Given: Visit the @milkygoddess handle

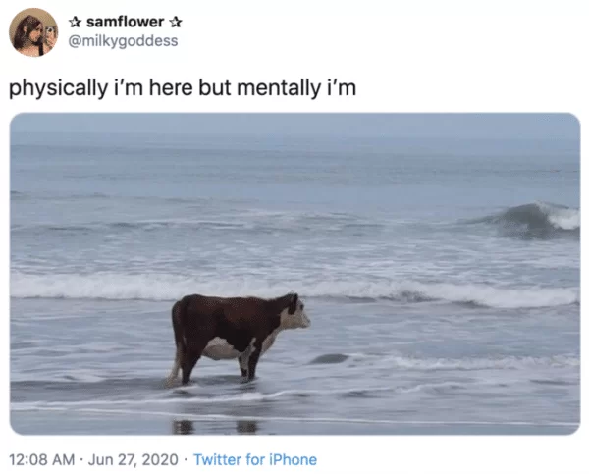Looking at the screenshot, I should click(x=123, y=40).
